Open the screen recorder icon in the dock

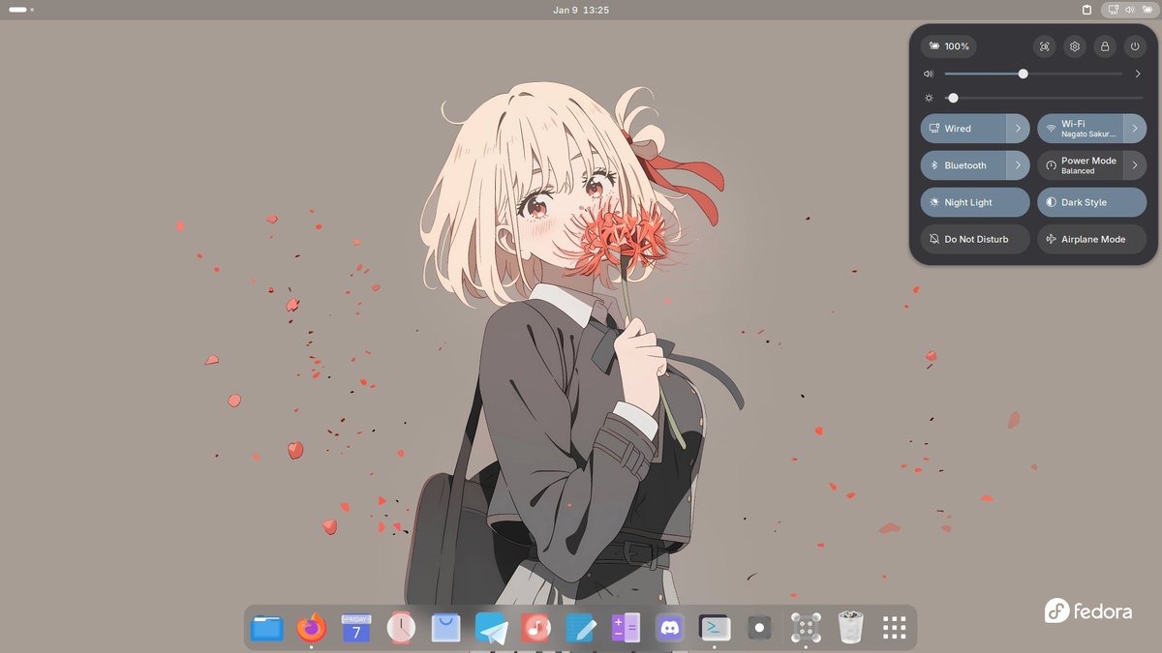click(760, 628)
